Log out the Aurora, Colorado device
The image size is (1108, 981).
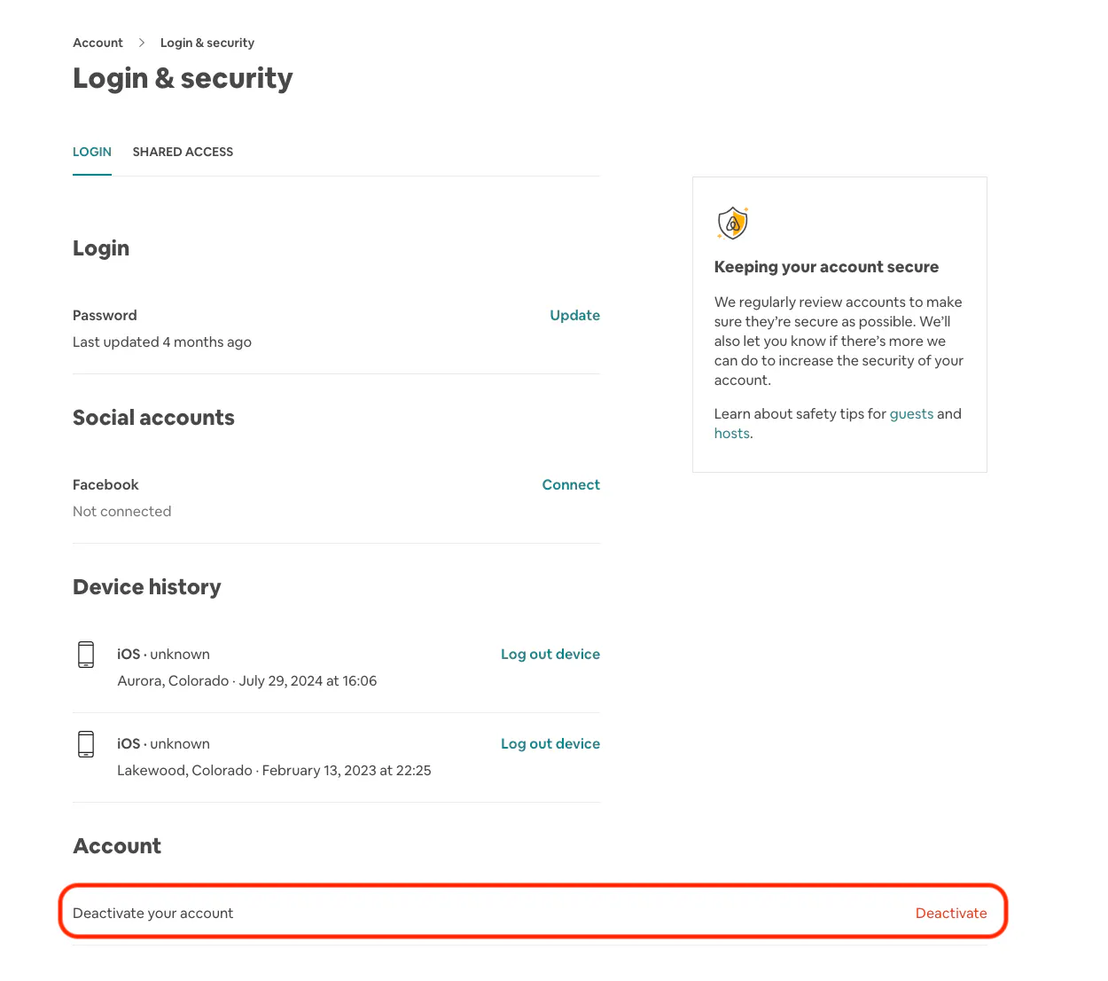(550, 654)
